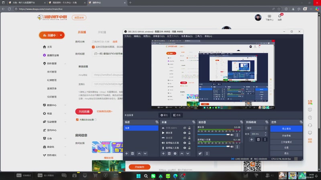The width and height of the screenshot is (321, 180).
Task: Open advanced audio properties gears icon in mixer
Action: tap(200, 154)
